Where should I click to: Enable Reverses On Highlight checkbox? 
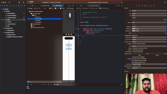point(132,57)
